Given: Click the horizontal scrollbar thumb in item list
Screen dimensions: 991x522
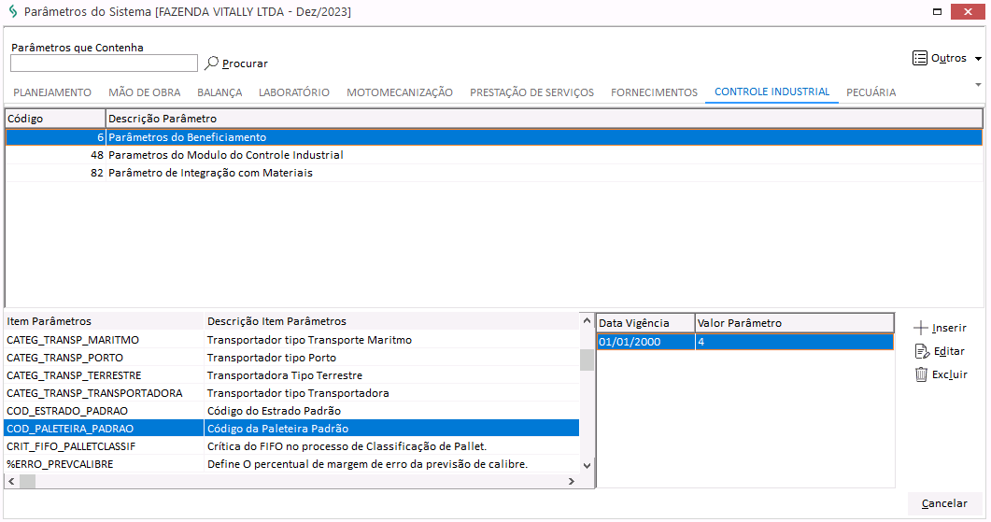Looking at the screenshot, I should tap(28, 482).
